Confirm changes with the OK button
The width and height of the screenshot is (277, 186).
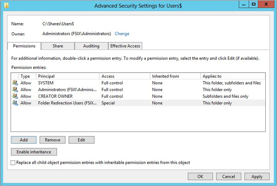pos(200,176)
